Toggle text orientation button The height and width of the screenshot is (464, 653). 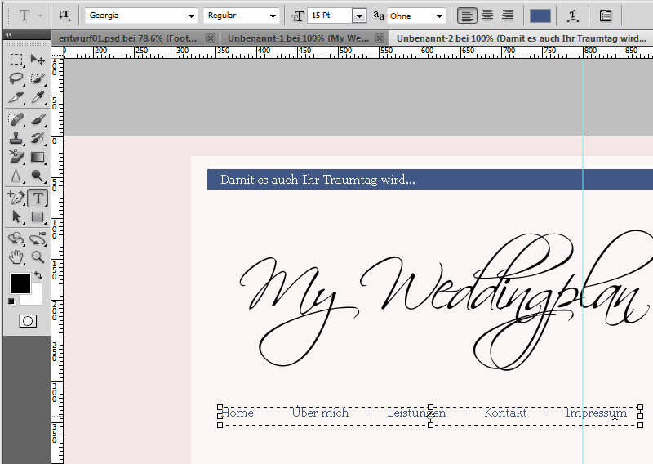point(65,16)
